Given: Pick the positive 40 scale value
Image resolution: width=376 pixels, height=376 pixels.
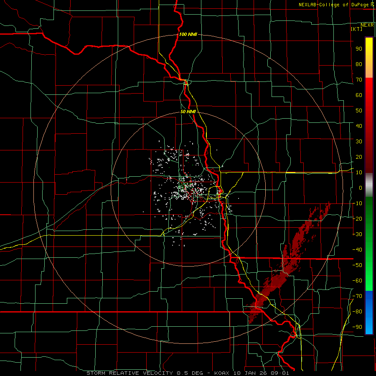Looking at the screenshot, I should pos(359,126).
